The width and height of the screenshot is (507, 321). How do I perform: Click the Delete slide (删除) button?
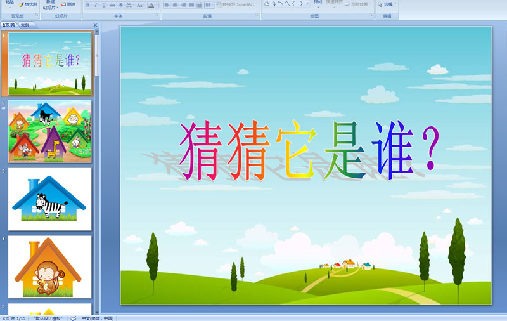(68, 4)
